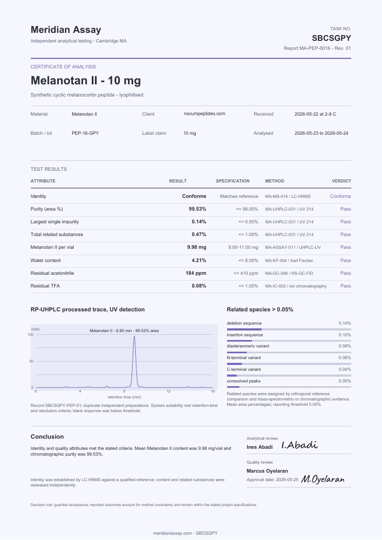Click the METHOD column header
The image size is (382, 540).
pyautogui.click(x=274, y=181)
